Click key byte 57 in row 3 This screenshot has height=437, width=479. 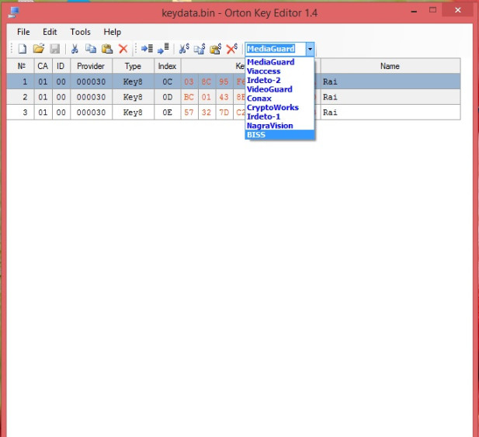[189, 113]
